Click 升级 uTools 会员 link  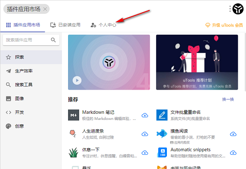tap(224, 25)
